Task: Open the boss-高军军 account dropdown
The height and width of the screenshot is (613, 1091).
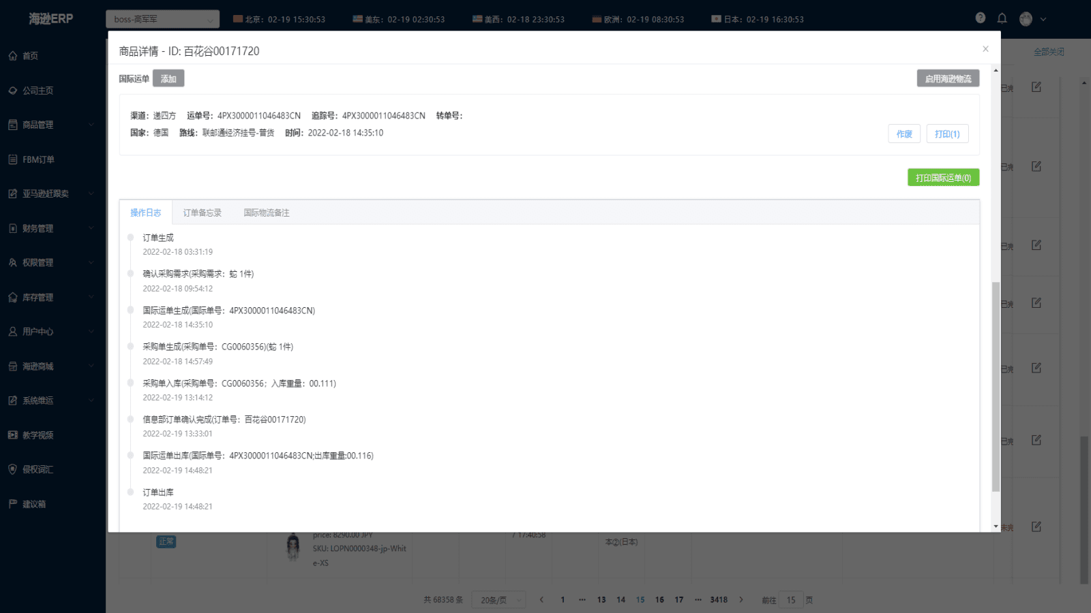Action: pos(162,19)
